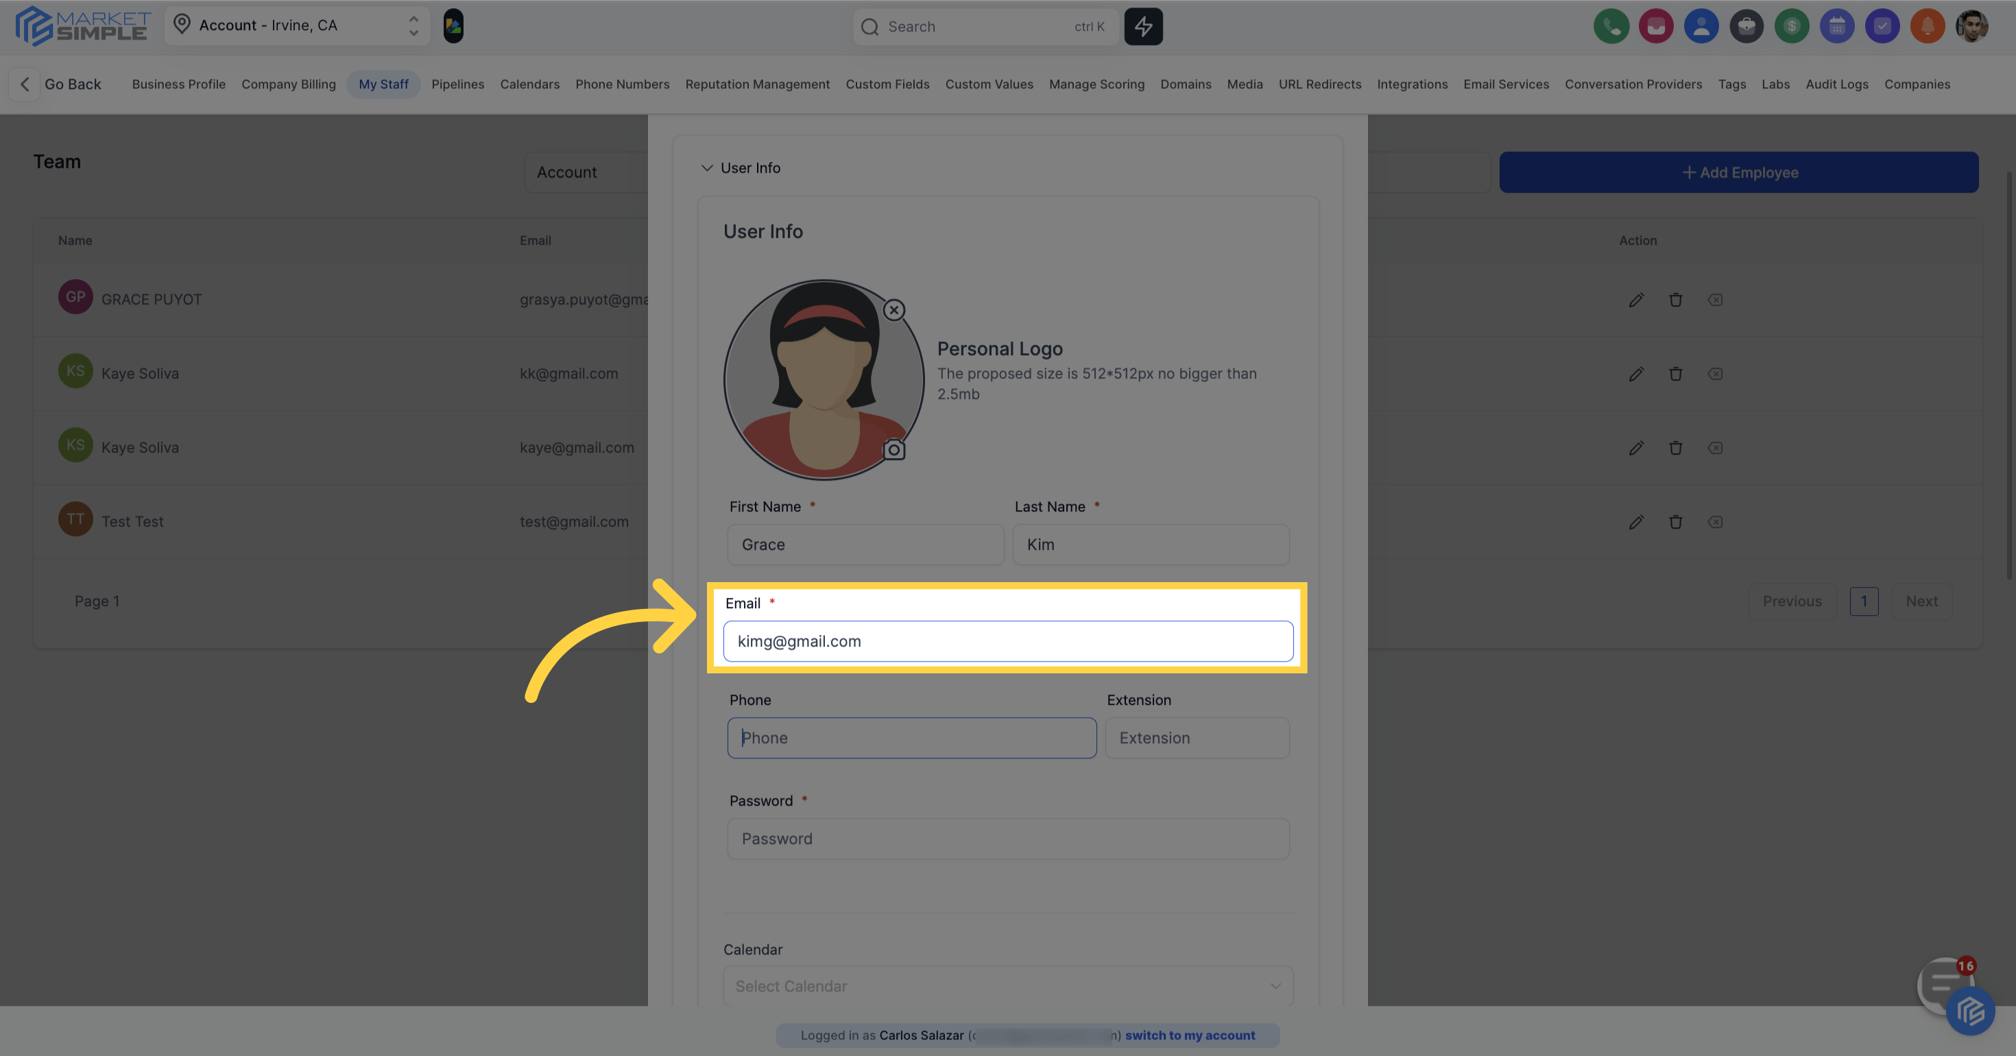Click the Email field containing kimg@gmail.com

click(x=1007, y=641)
